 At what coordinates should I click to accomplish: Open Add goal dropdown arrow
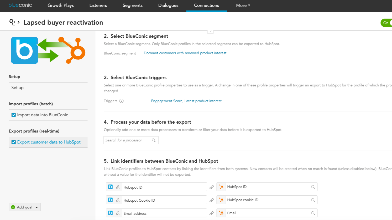[36, 207]
